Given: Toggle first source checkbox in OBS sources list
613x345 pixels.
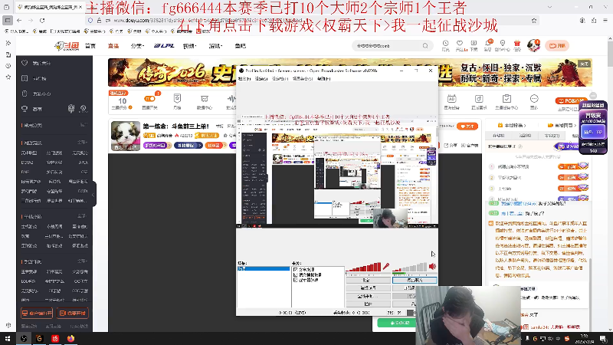Looking at the screenshot, I should tap(296, 270).
